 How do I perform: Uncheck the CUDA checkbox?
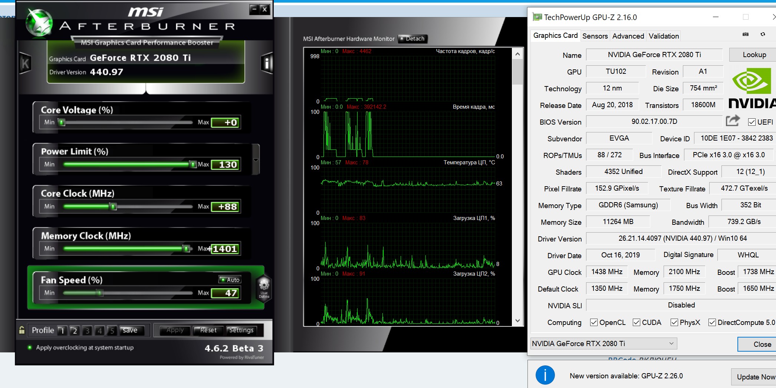[x=637, y=322]
